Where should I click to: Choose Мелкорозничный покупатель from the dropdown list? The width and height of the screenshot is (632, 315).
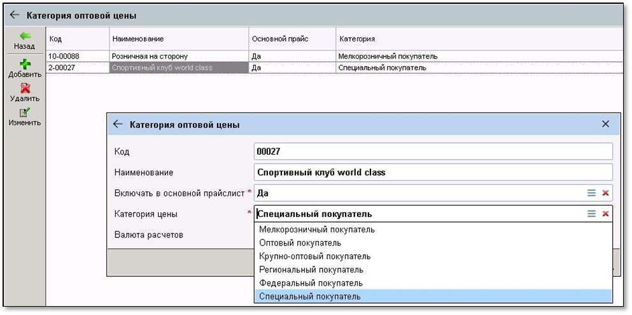click(x=433, y=230)
